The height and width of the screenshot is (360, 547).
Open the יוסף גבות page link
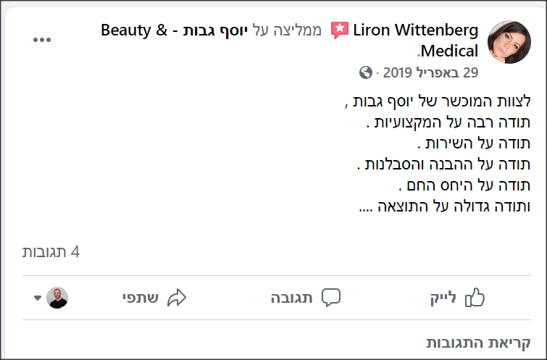215,30
